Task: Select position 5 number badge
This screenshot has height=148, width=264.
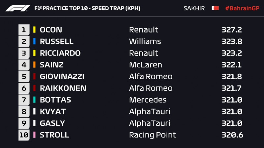Action: [24, 77]
